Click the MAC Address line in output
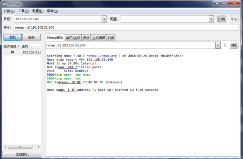Screen dimensions: 243x159 pyautogui.click(x=85, y=82)
